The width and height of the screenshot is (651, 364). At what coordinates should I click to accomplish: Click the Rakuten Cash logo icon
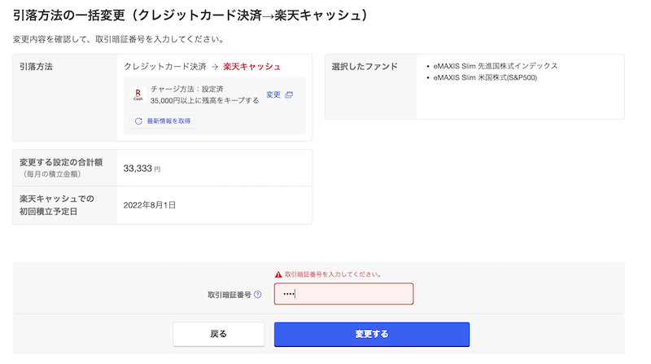138,94
